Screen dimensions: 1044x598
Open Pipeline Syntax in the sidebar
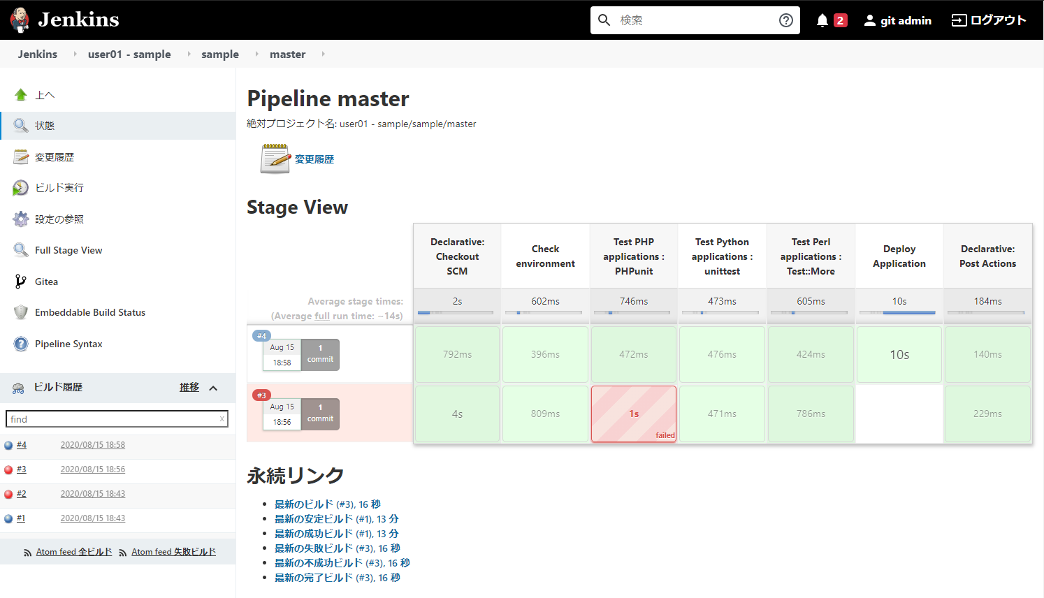68,344
